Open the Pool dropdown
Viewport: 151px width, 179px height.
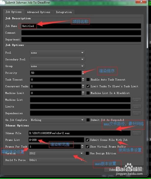coord(57,53)
